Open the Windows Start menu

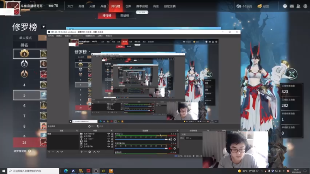pos(3,171)
